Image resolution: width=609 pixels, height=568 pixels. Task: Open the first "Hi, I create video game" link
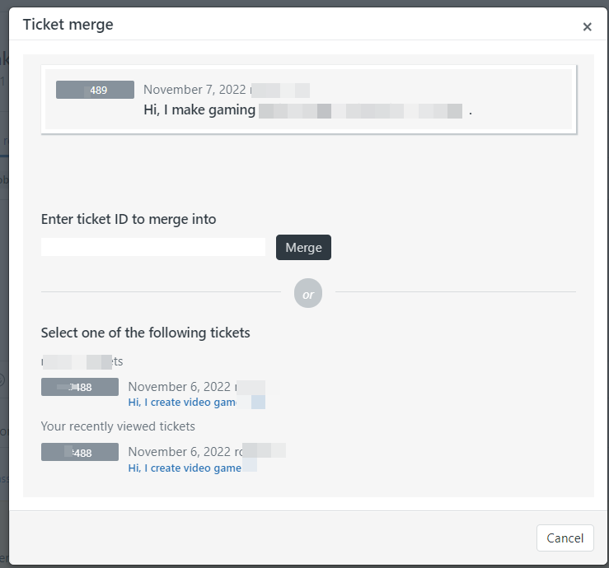click(x=182, y=403)
